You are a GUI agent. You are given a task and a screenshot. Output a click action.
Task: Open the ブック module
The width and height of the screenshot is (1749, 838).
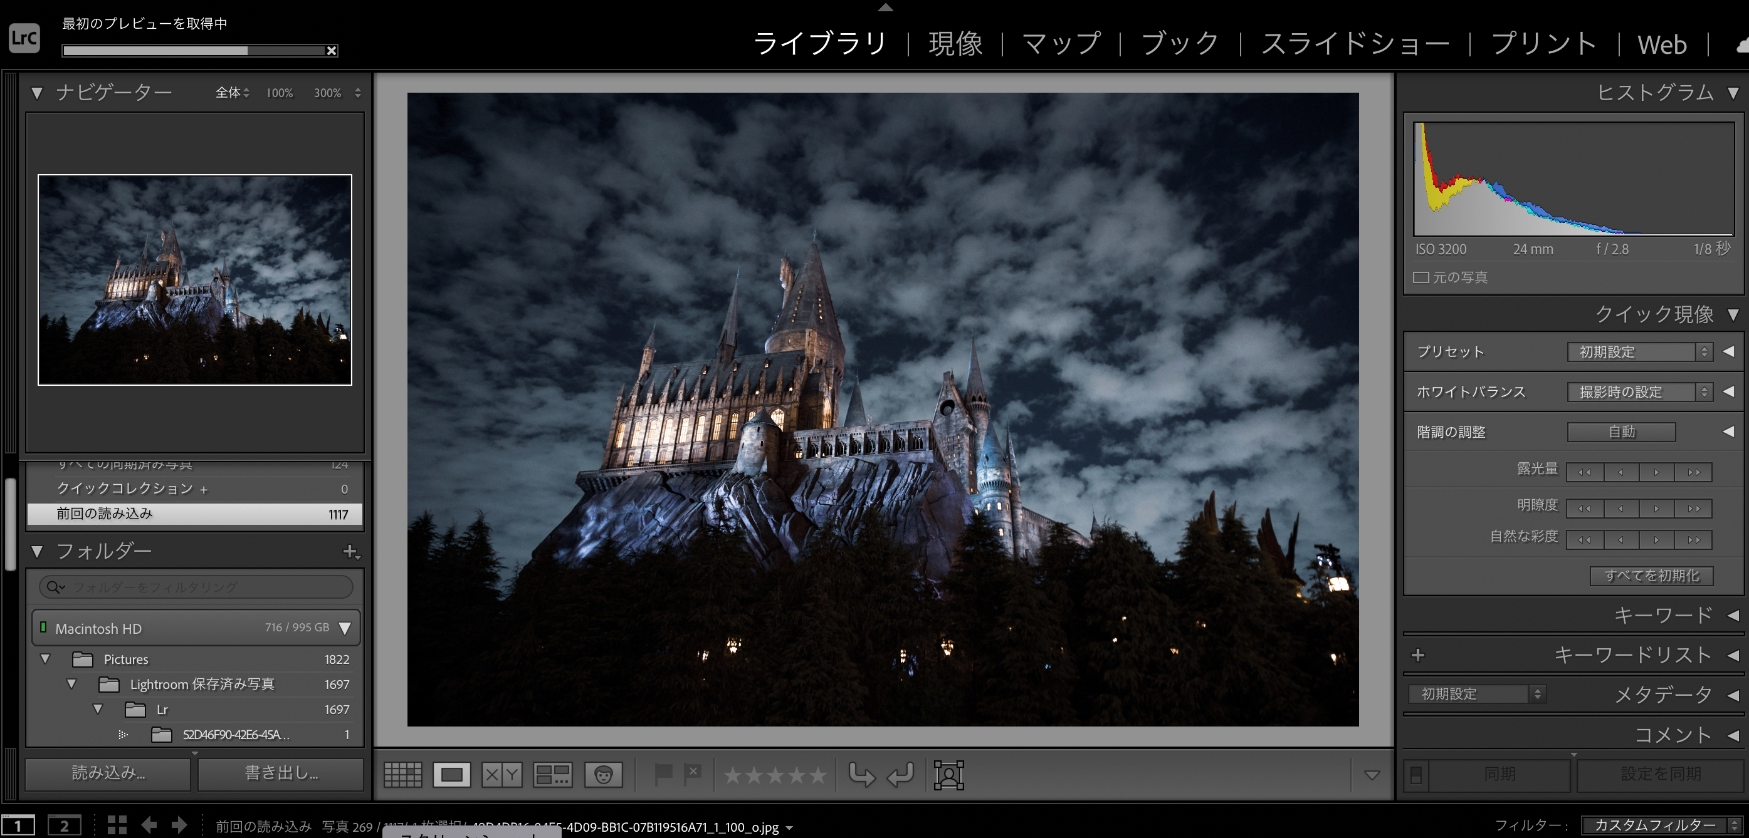click(1180, 44)
